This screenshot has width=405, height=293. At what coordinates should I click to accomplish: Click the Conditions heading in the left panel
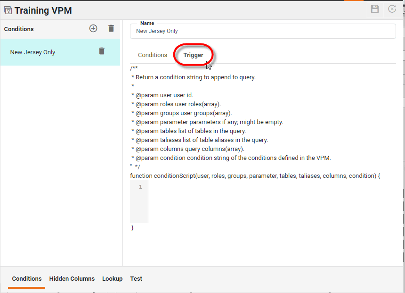click(x=18, y=29)
